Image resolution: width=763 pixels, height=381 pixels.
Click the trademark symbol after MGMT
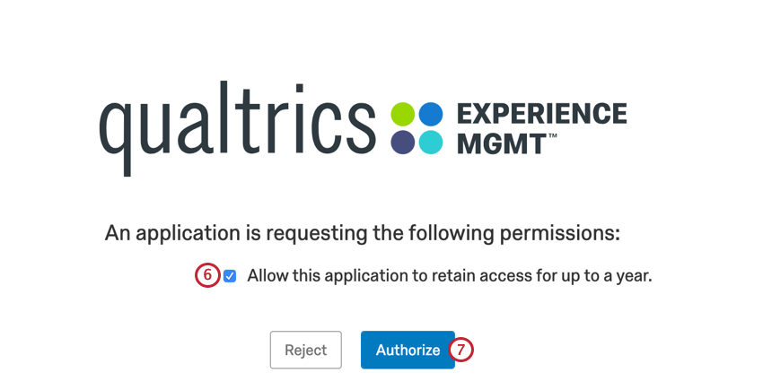553,135
